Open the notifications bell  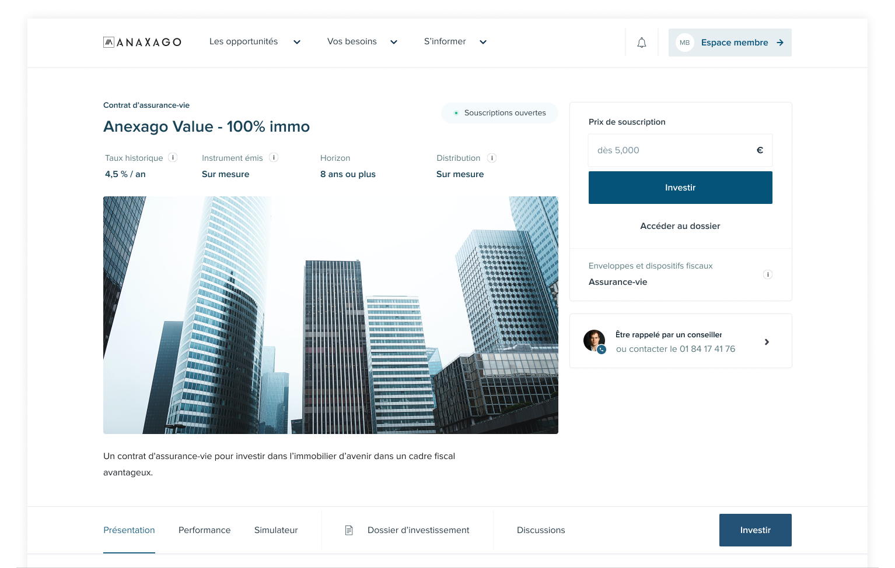click(x=642, y=43)
